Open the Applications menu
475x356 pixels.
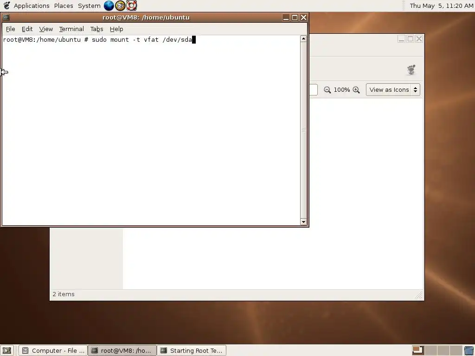coord(32,6)
